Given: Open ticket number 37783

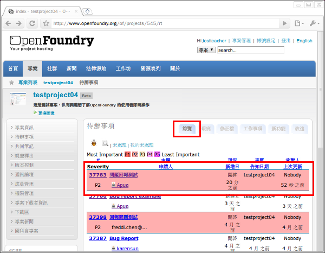Looking at the screenshot, I should 97,175.
